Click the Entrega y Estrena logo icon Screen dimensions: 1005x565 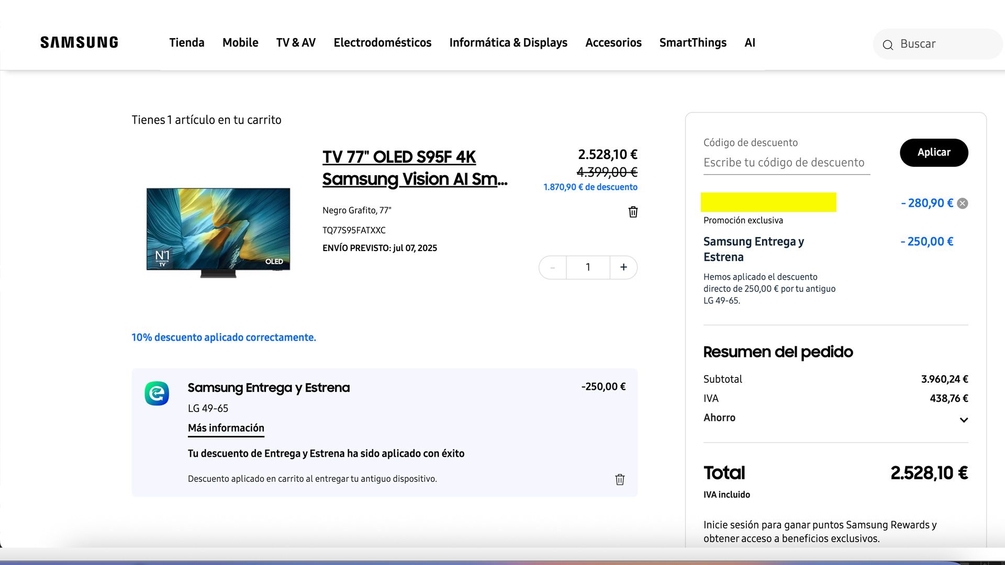(x=157, y=393)
